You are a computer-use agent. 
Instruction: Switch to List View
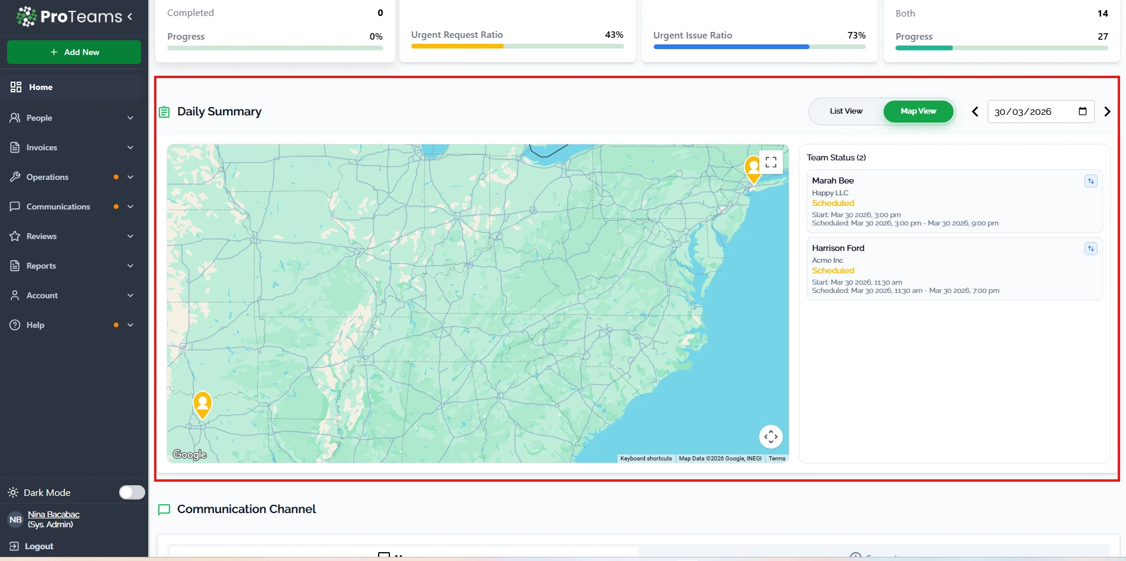846,111
